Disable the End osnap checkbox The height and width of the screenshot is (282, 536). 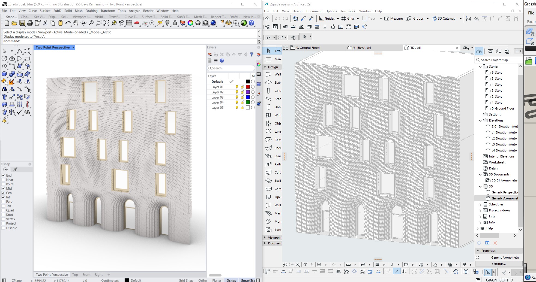coord(4,175)
